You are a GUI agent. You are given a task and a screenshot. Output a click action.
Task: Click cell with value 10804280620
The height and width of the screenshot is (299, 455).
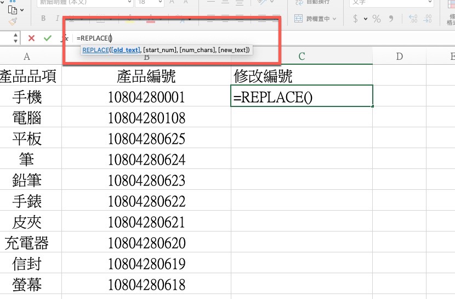coord(146,242)
